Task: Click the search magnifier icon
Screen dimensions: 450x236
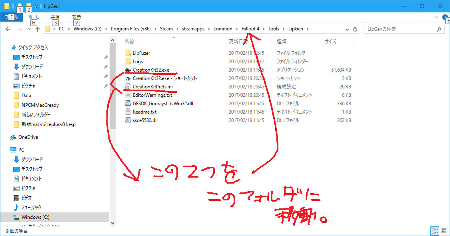Action: point(438,29)
